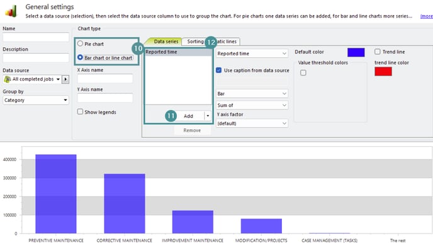
Task: Click the Data source play arrow button
Action: (x=65, y=79)
